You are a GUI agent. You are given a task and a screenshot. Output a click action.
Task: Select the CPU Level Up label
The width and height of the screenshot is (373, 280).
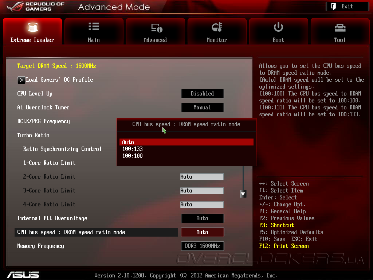click(x=35, y=94)
